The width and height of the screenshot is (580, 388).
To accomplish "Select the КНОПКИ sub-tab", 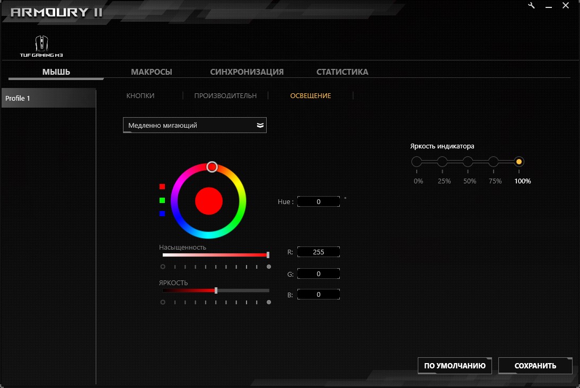I will point(140,95).
